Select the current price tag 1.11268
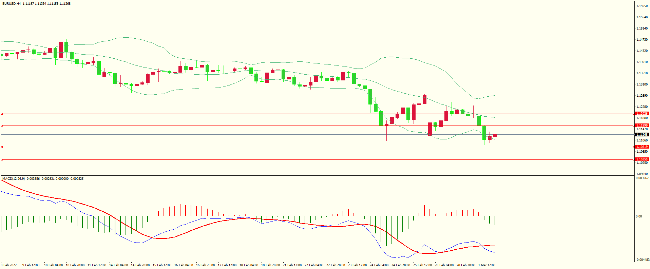This screenshot has width=650, height=269. (x=642, y=135)
